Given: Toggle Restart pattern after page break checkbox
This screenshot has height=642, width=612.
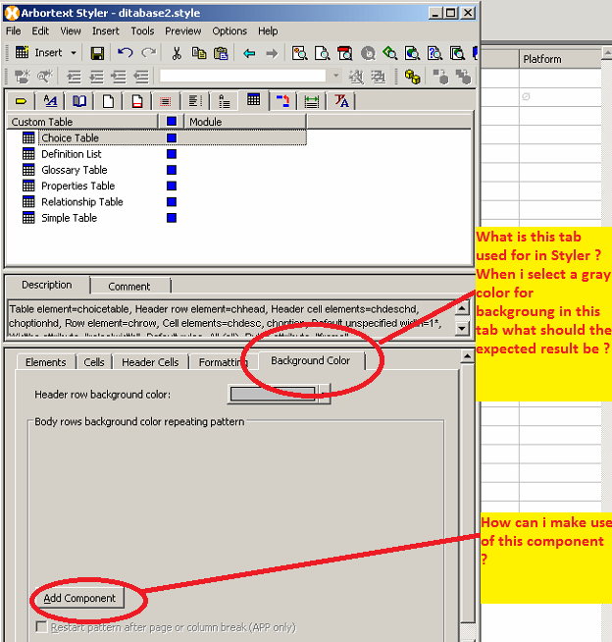Looking at the screenshot, I should tap(41, 627).
